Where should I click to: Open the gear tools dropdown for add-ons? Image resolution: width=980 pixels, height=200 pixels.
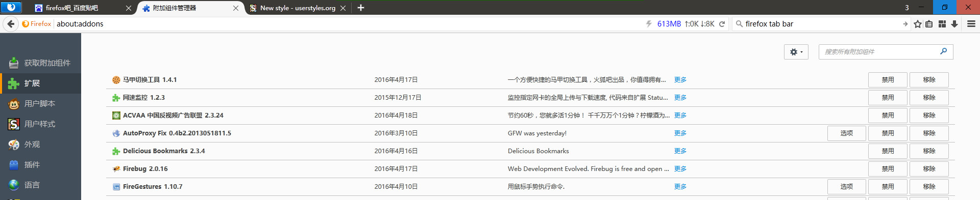coord(796,52)
